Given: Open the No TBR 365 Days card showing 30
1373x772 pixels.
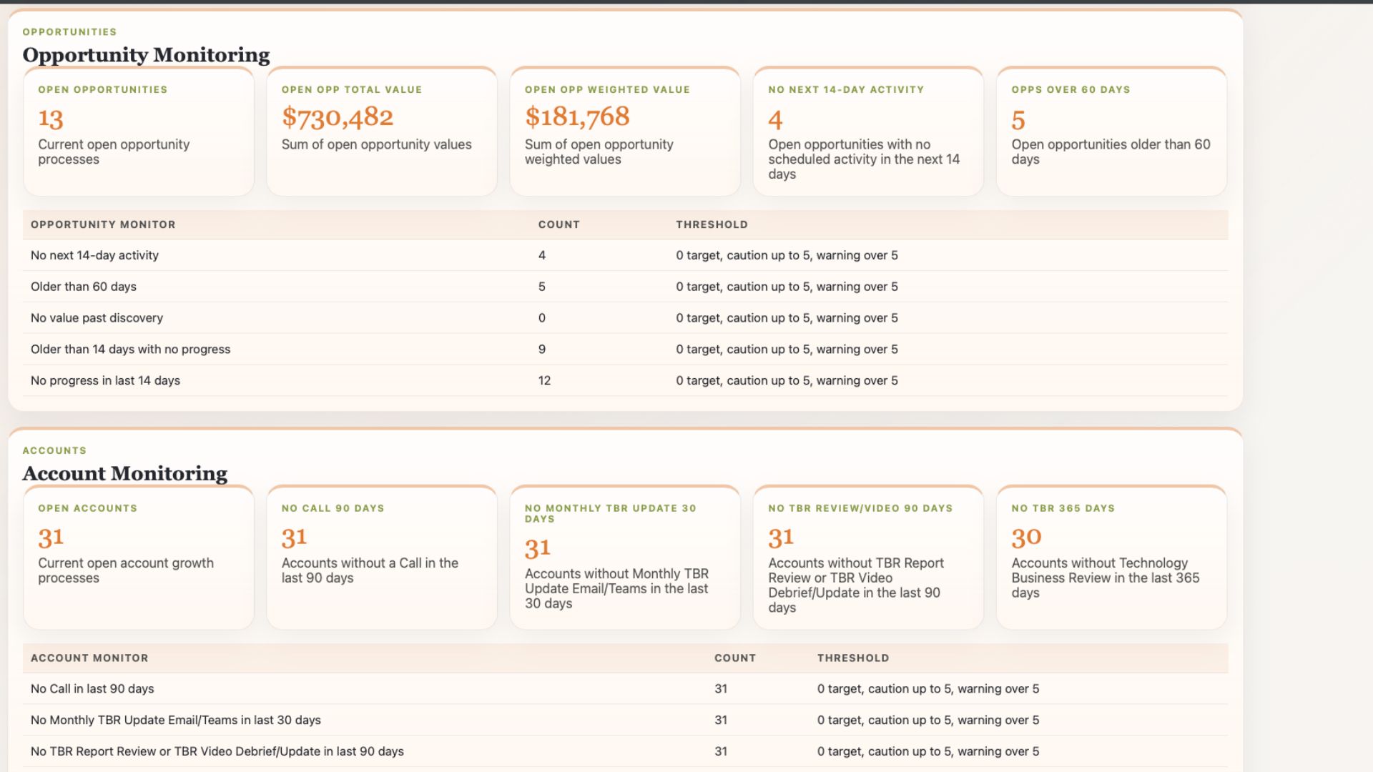Looking at the screenshot, I should pos(1111,558).
